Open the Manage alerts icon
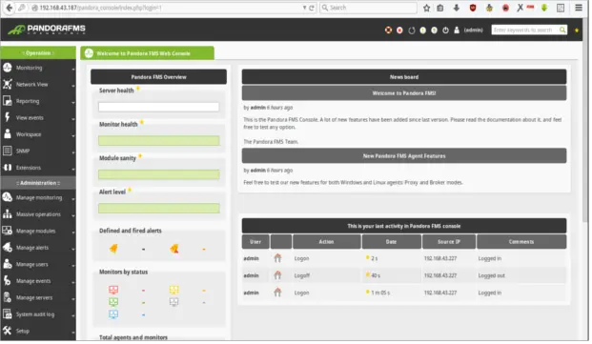The width and height of the screenshot is (592, 344). [x=8, y=248]
